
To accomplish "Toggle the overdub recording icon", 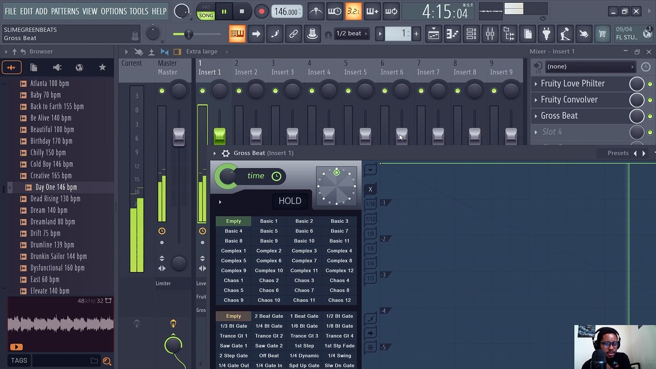I will point(372,11).
